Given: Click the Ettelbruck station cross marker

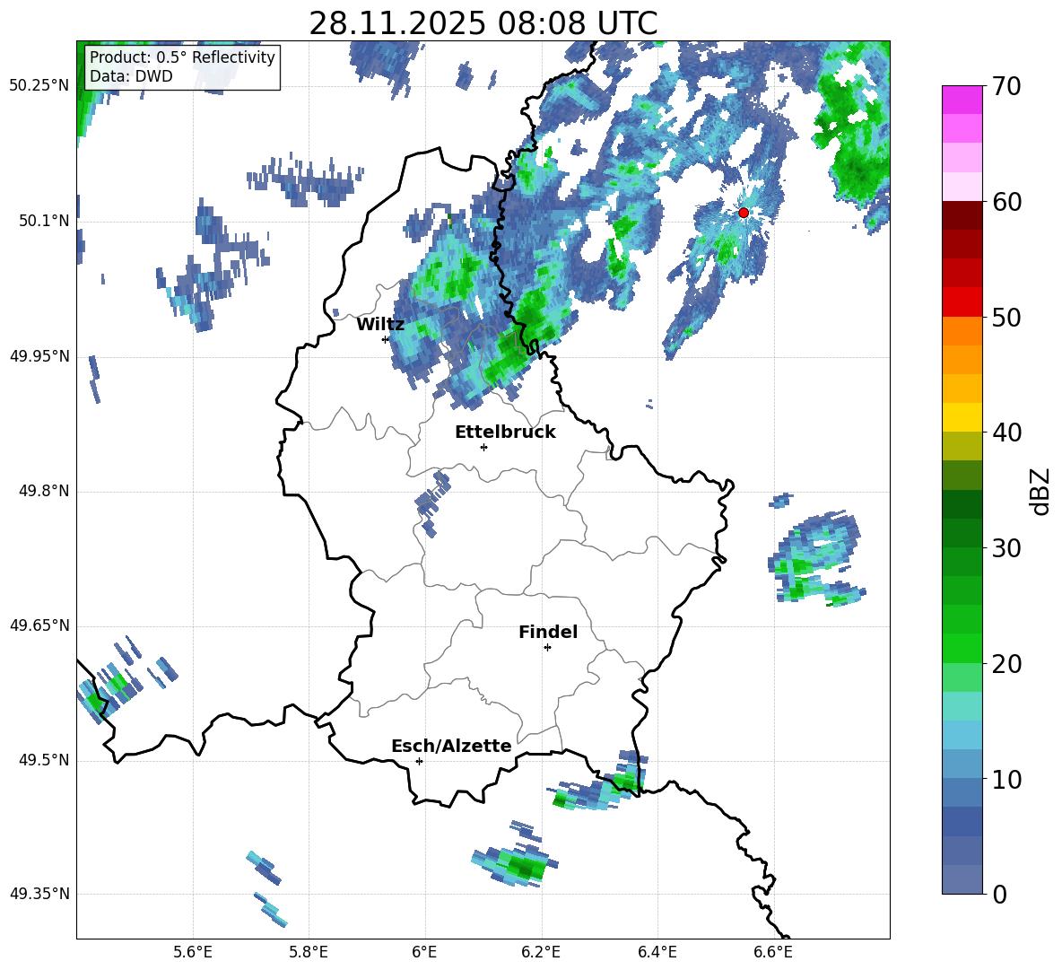Looking at the screenshot, I should coord(483,447).
